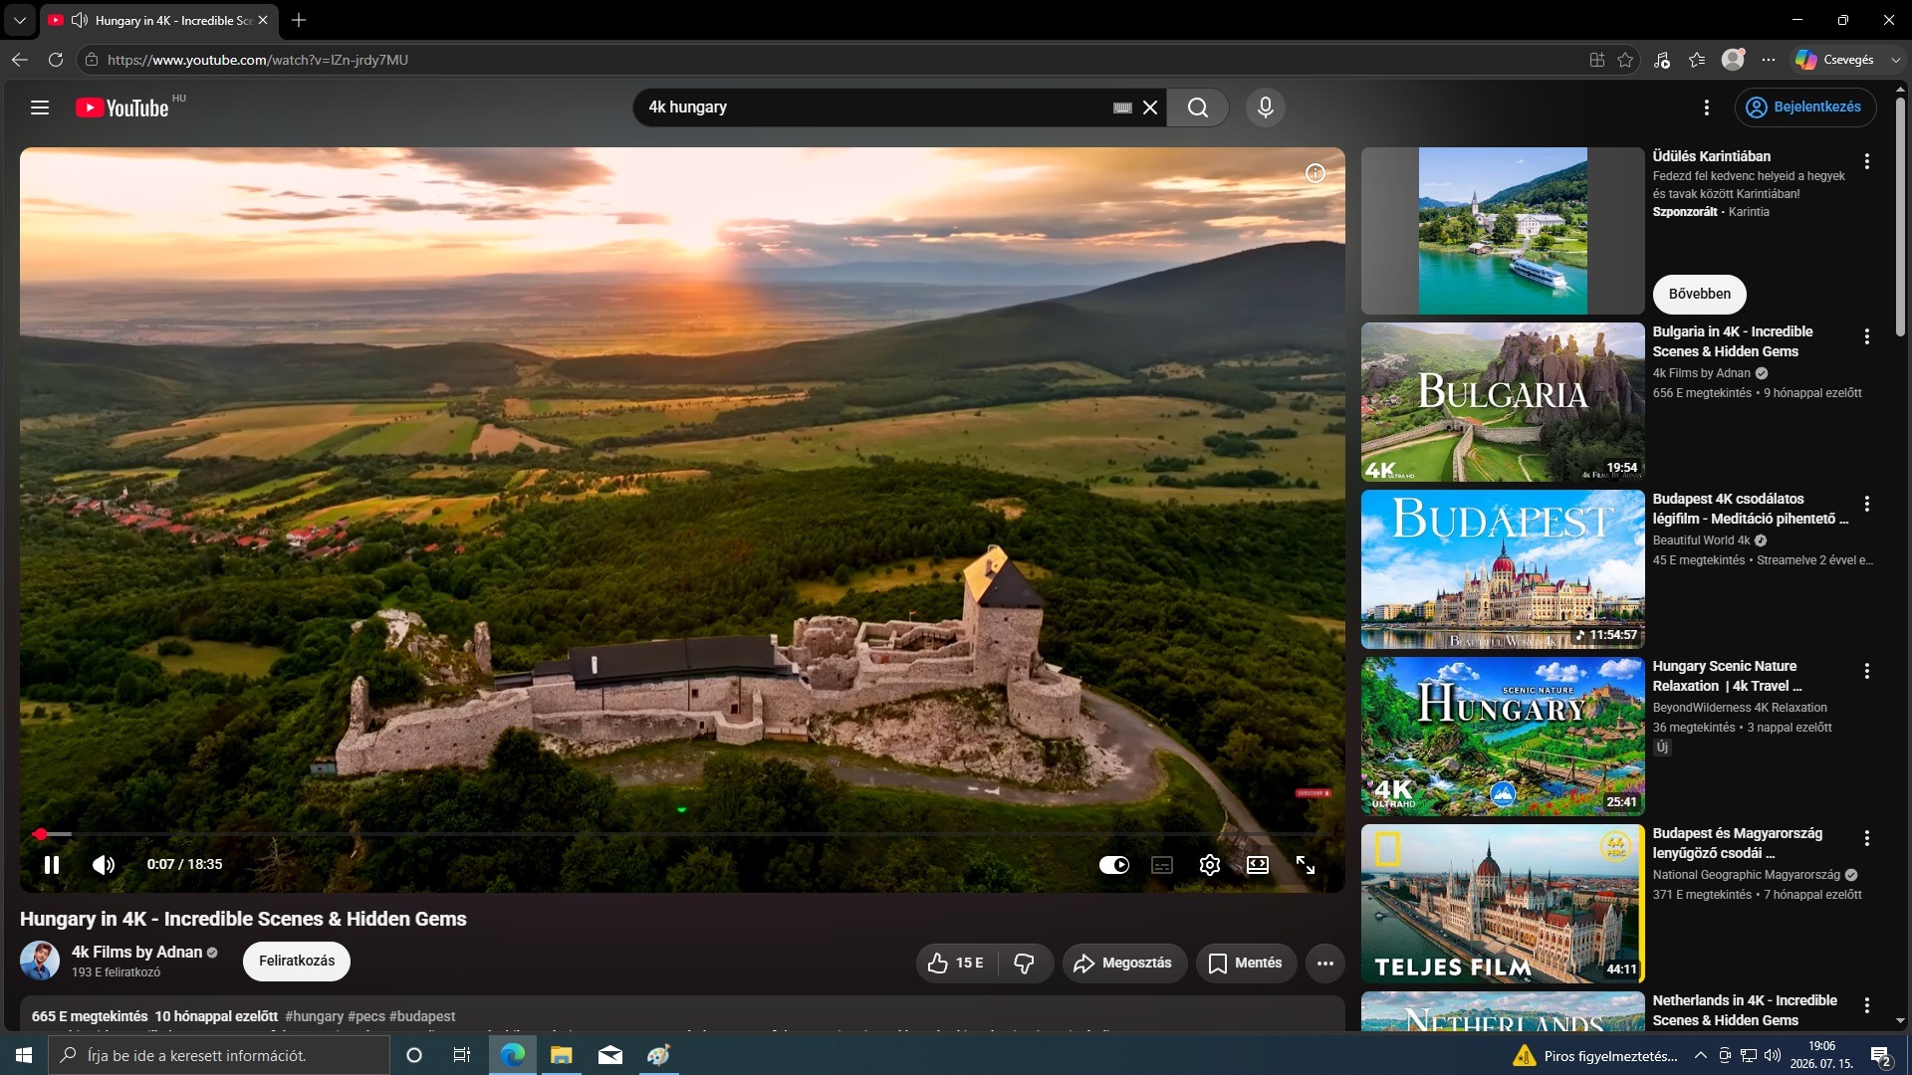Toggle the autoplay switch

point(1114,865)
